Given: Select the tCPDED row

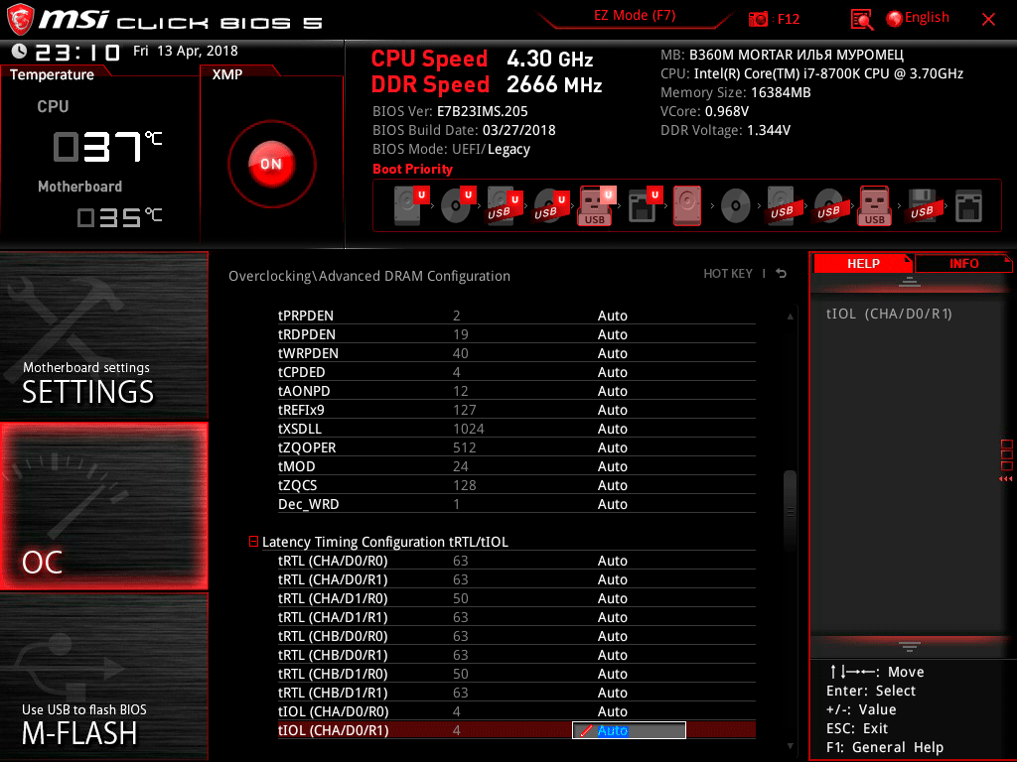Looking at the screenshot, I should [516, 372].
